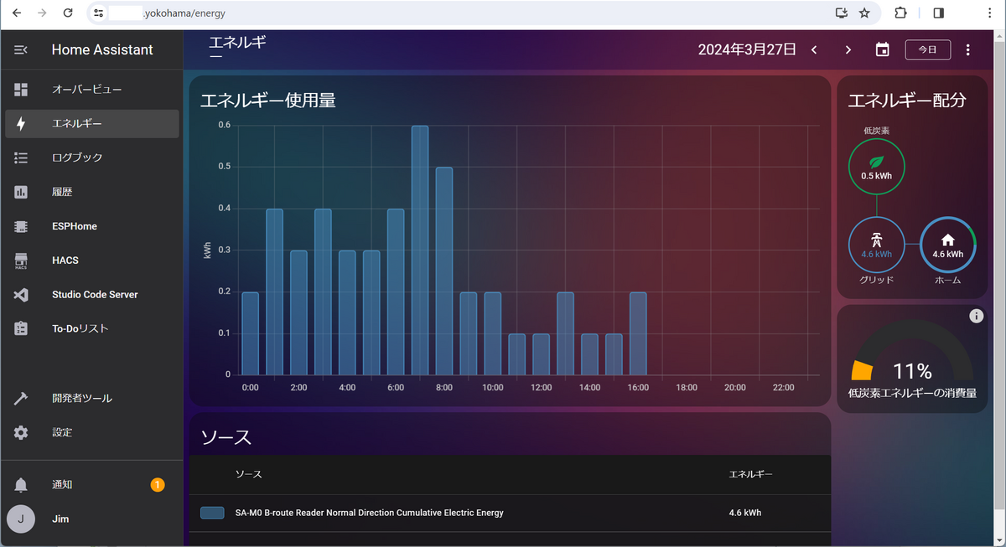Click the ESPHome chip icon
Screen dimensions: 1006x547
pyautogui.click(x=21, y=226)
